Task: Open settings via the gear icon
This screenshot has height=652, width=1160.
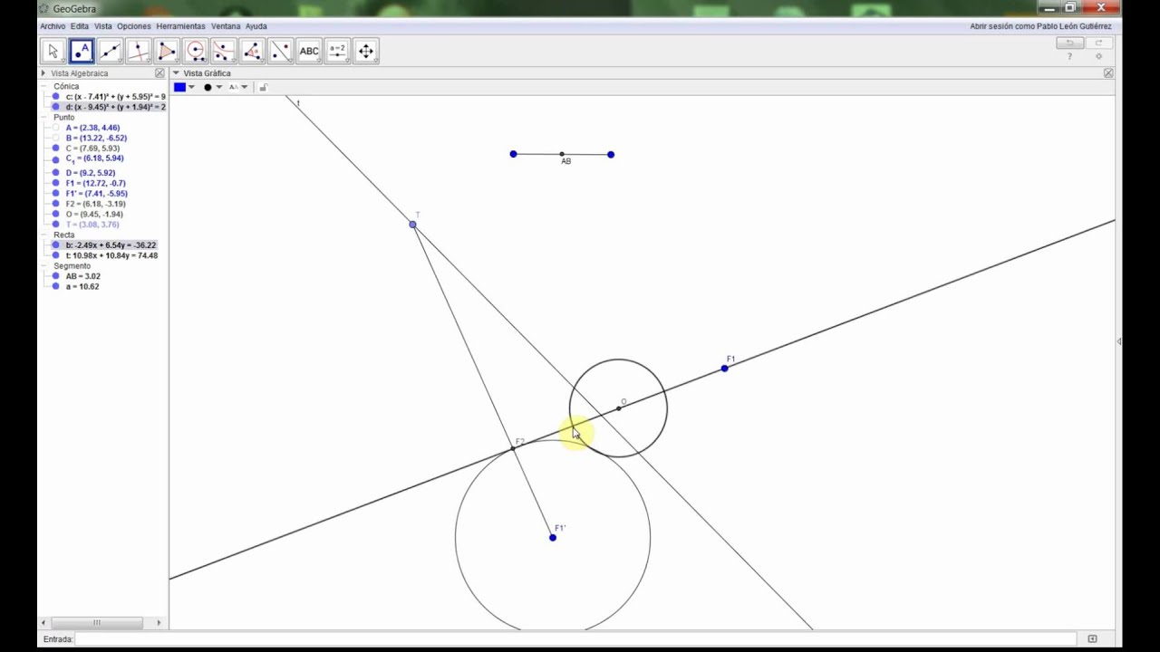Action: 1099,56
